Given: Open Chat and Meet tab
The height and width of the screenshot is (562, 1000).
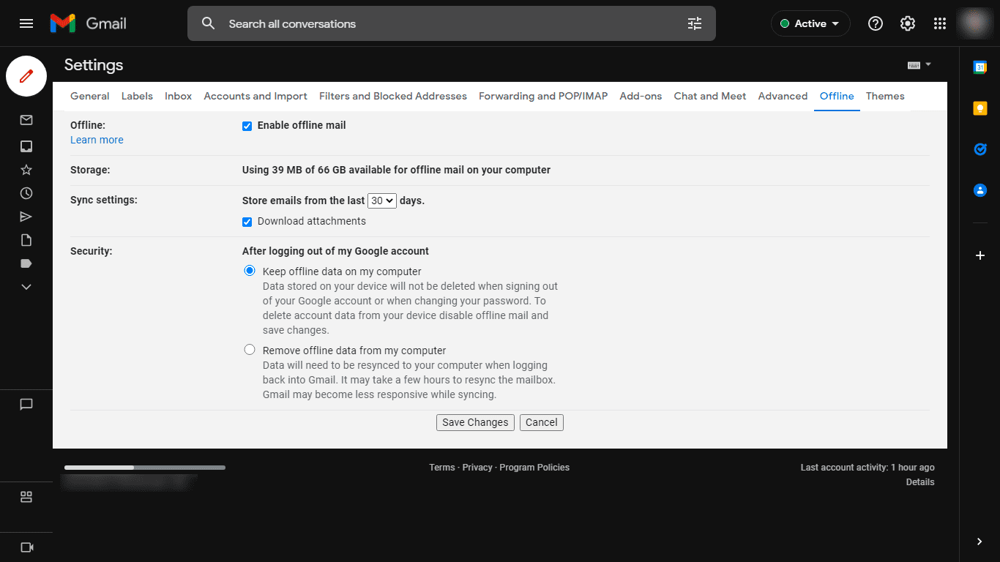Looking at the screenshot, I should point(710,96).
